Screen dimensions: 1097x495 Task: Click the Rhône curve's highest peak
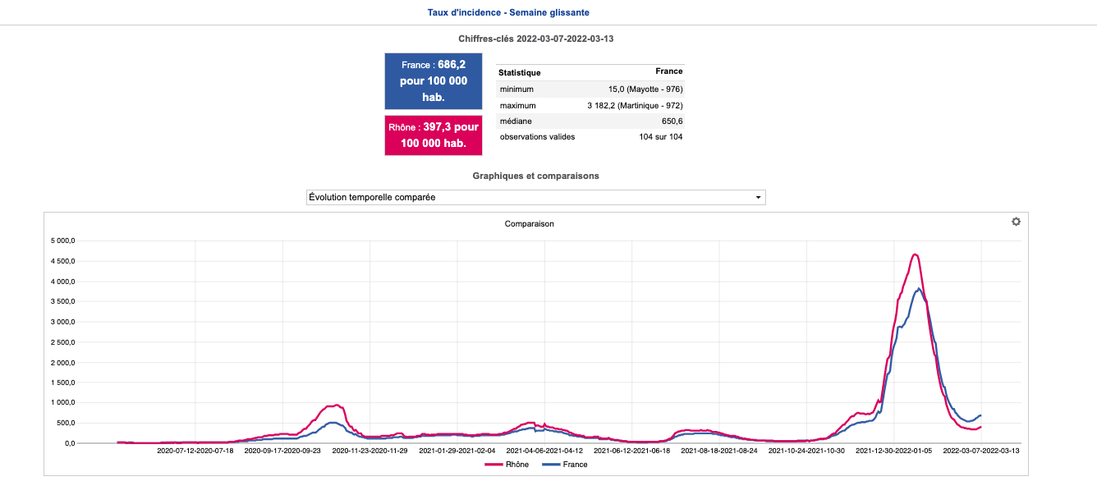(914, 254)
